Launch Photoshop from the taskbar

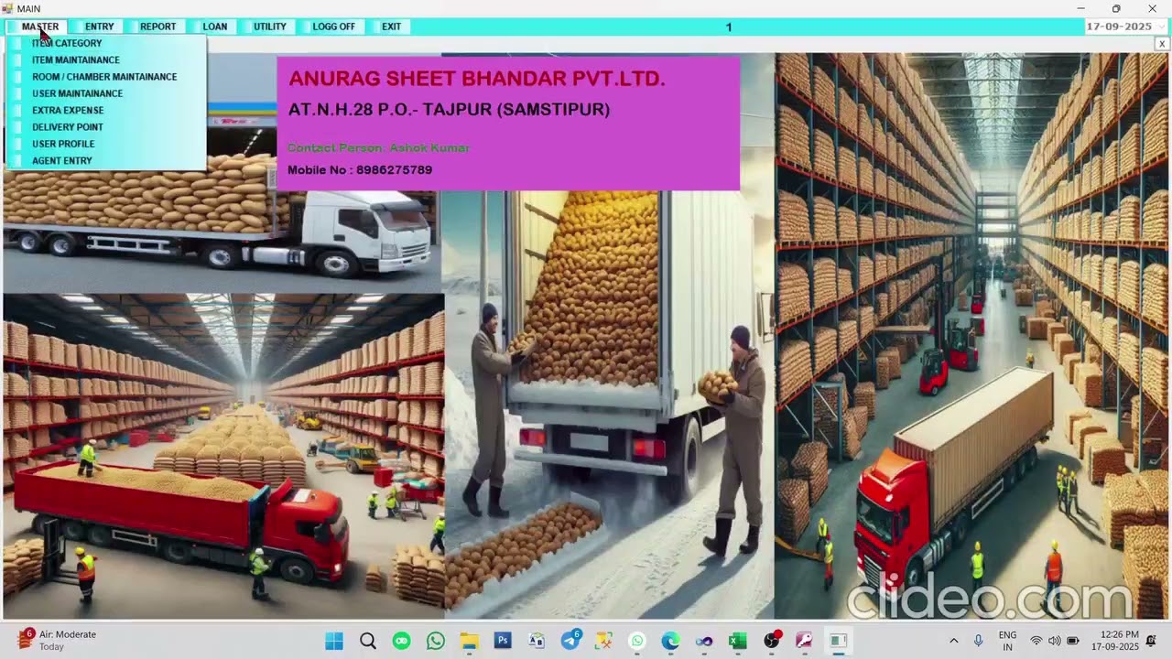pos(503,641)
